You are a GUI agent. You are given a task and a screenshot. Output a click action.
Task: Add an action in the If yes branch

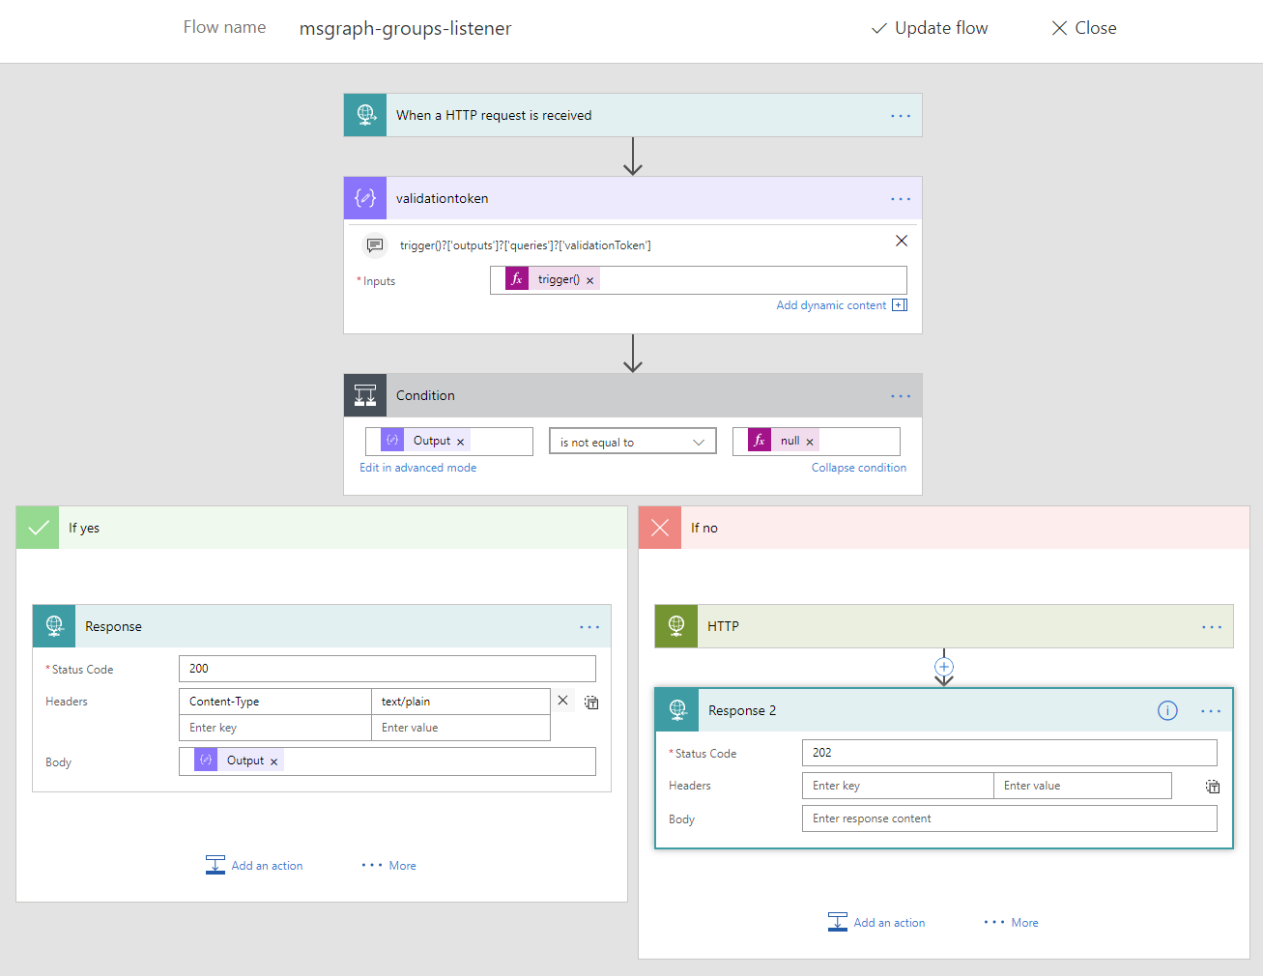click(x=255, y=866)
